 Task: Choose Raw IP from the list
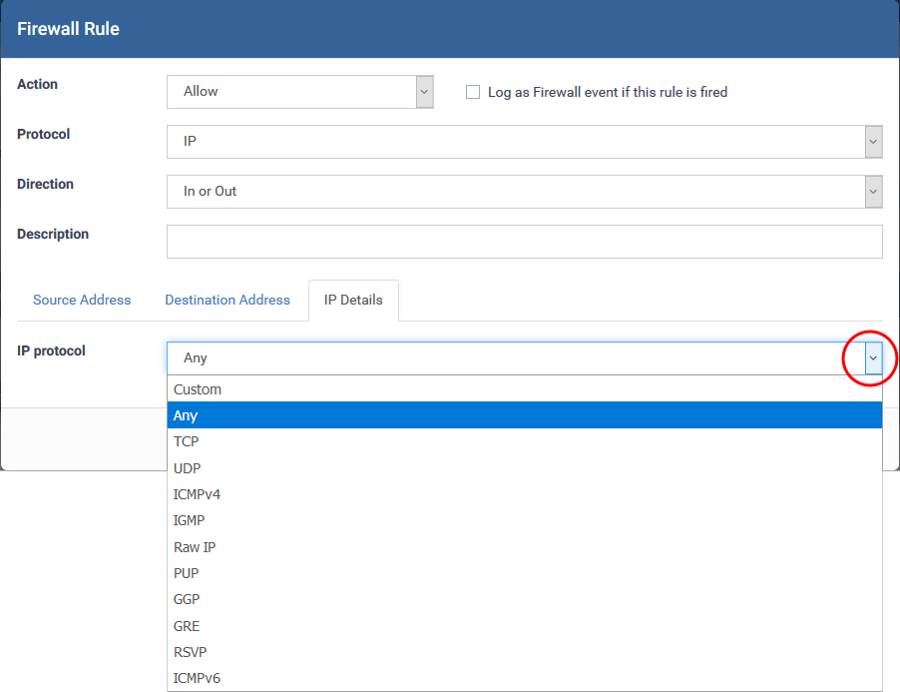525,546
